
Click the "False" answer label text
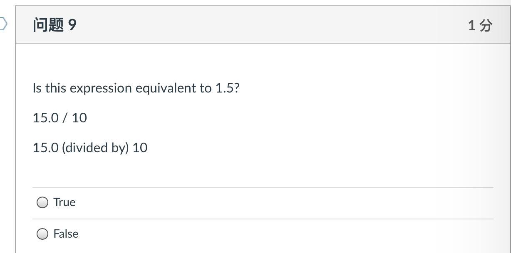pos(66,234)
